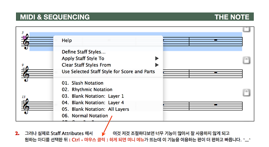Viewport: 269px width, 147px height.
Task: Click the measure number 5 label
Action: coord(23,32)
